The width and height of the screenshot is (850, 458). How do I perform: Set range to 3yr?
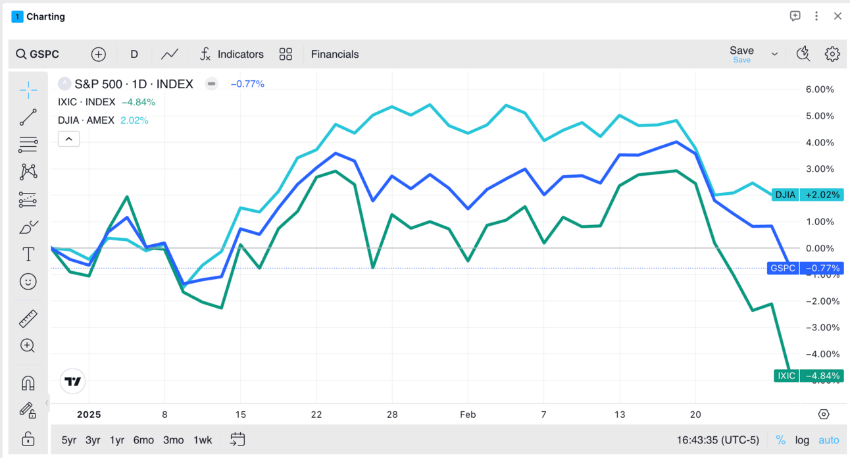coord(93,440)
